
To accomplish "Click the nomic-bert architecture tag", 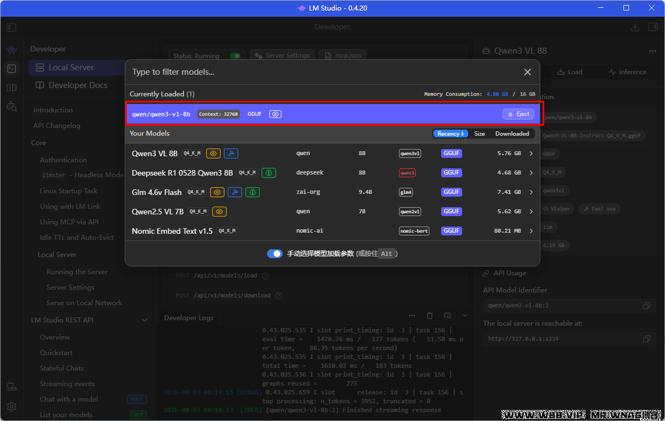I will click(414, 231).
